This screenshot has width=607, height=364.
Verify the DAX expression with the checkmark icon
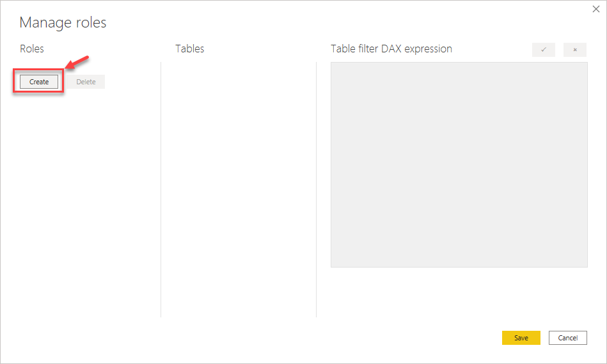[543, 50]
